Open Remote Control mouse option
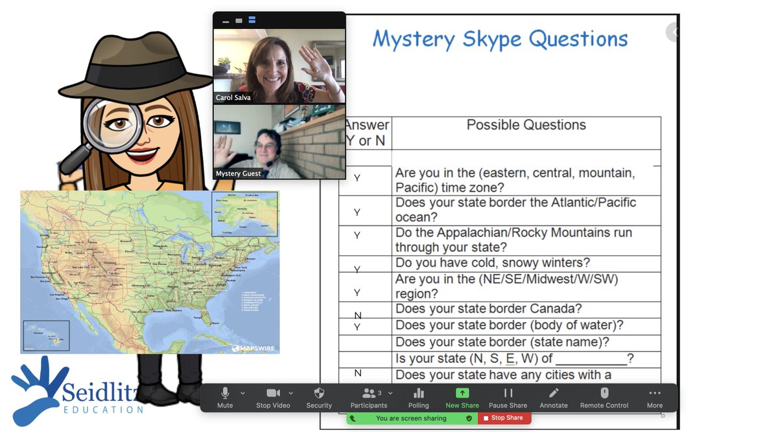 point(604,397)
